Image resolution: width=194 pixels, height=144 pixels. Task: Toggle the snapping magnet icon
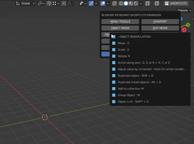[x=49, y=3]
